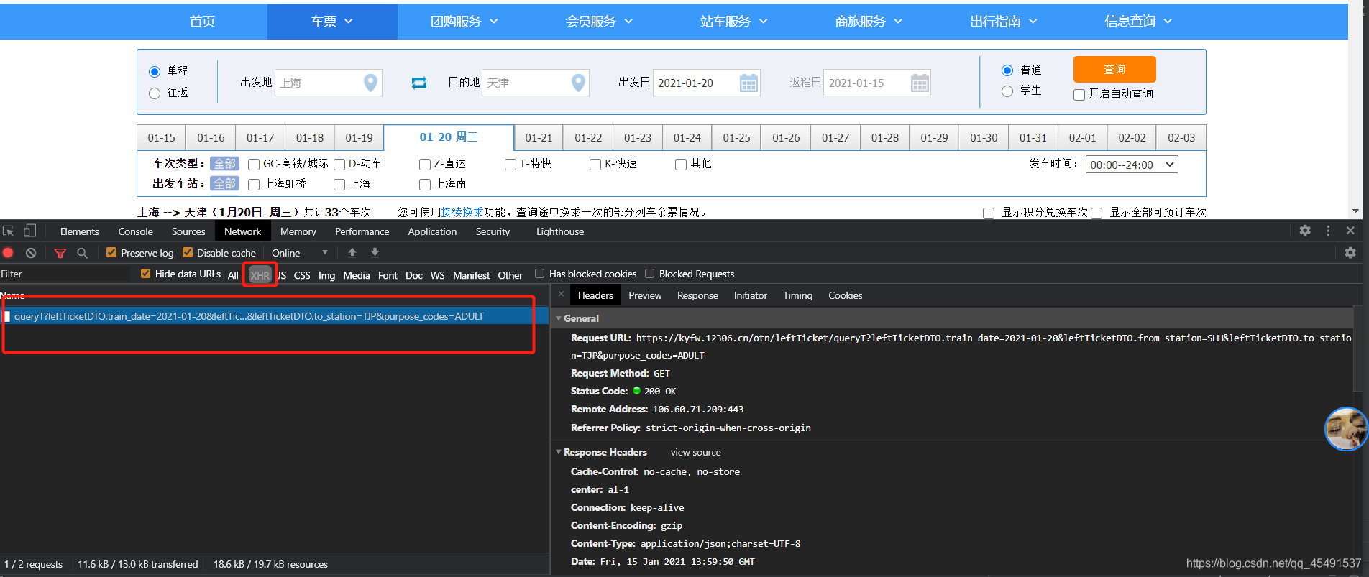Open the Response tab
Screen dimensions: 1369x577
point(697,295)
